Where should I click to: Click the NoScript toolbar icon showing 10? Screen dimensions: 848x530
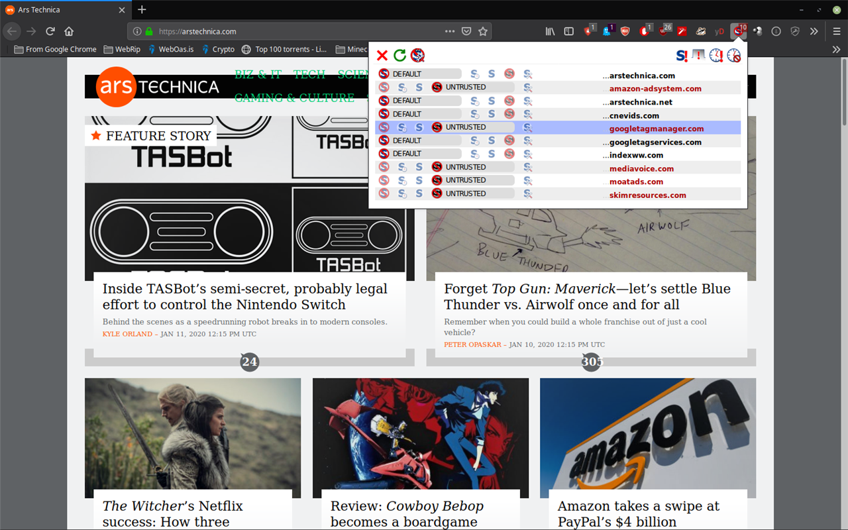738,31
